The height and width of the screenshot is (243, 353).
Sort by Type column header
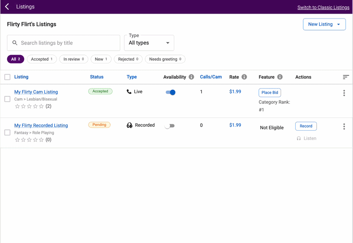click(131, 77)
